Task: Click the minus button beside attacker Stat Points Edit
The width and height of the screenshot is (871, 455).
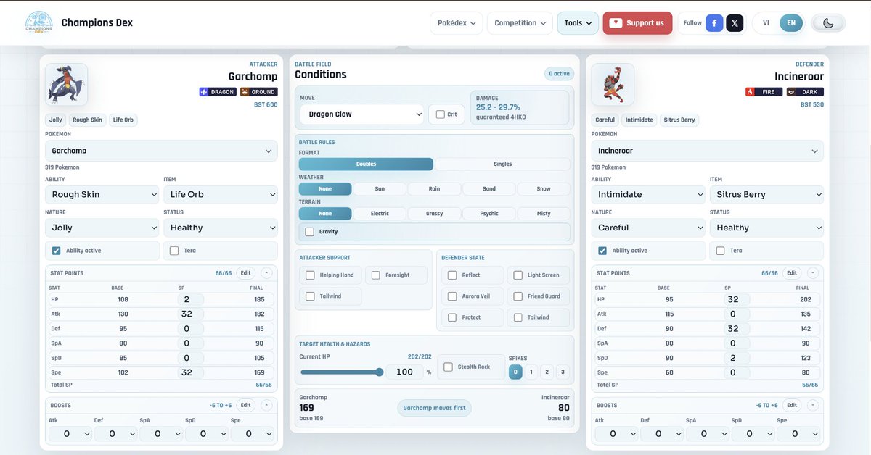Action: tap(266, 273)
